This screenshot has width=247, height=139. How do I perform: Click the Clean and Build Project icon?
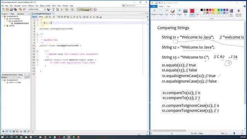coord(58,9)
